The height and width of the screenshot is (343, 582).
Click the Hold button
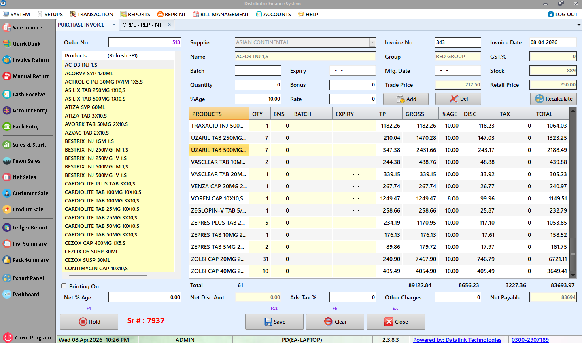[x=89, y=322]
